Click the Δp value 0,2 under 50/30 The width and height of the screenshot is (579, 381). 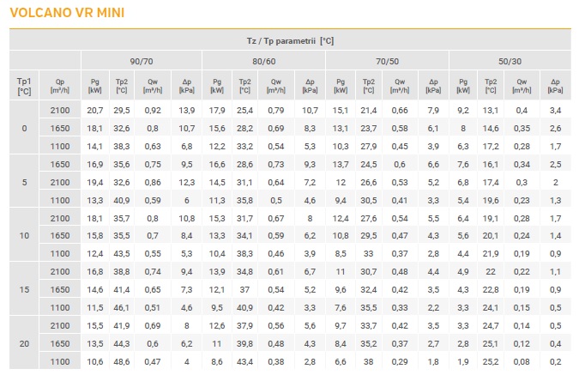pos(555,361)
